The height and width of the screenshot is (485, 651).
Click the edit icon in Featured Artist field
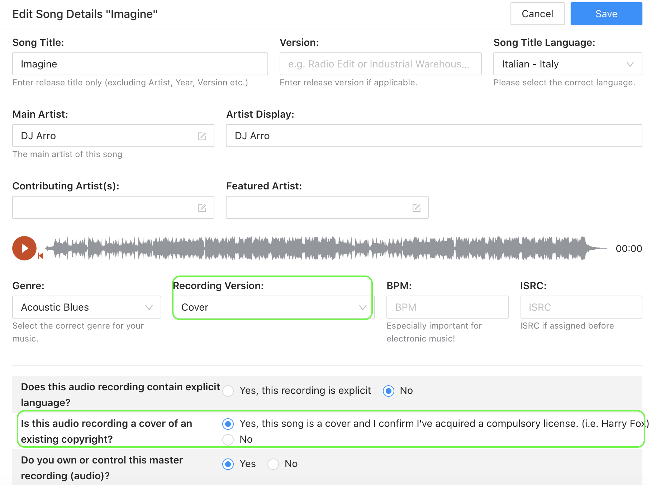click(417, 208)
